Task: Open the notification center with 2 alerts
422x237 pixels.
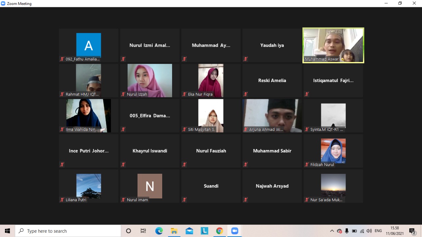Action: pyautogui.click(x=412, y=231)
